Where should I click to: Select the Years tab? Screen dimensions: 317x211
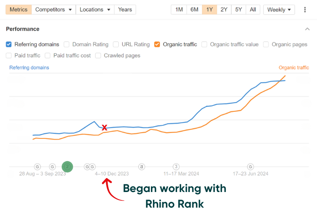tap(125, 10)
